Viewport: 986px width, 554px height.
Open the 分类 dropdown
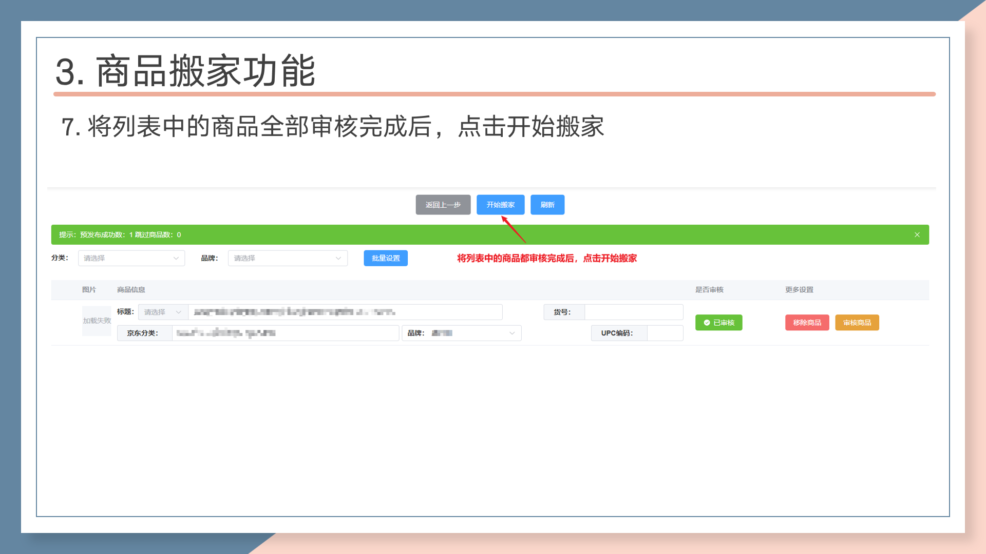point(131,258)
